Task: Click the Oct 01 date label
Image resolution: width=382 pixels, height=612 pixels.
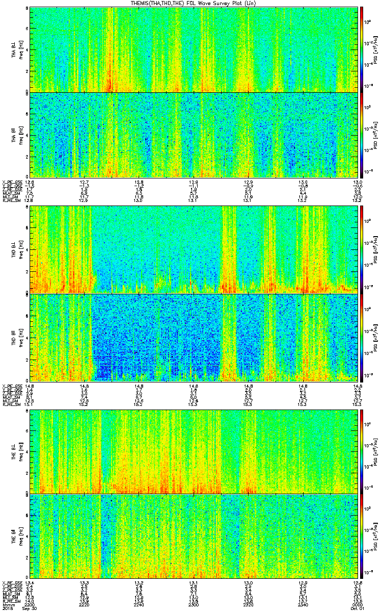Action: pos(358,608)
